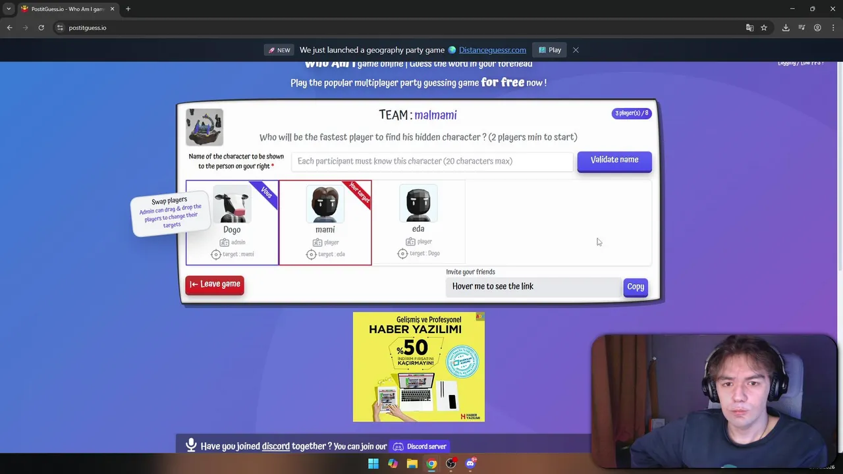Click the Leave game button

point(215,284)
